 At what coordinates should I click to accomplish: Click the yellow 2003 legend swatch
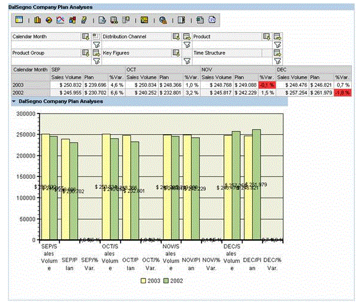[144, 281]
